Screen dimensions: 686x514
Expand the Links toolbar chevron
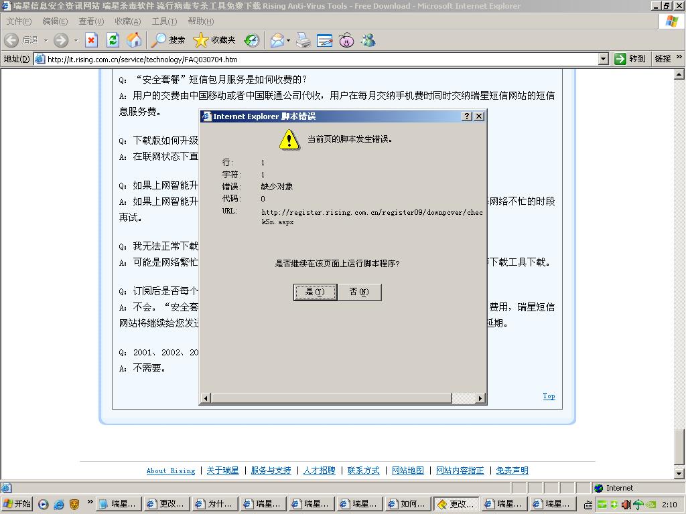[679, 57]
